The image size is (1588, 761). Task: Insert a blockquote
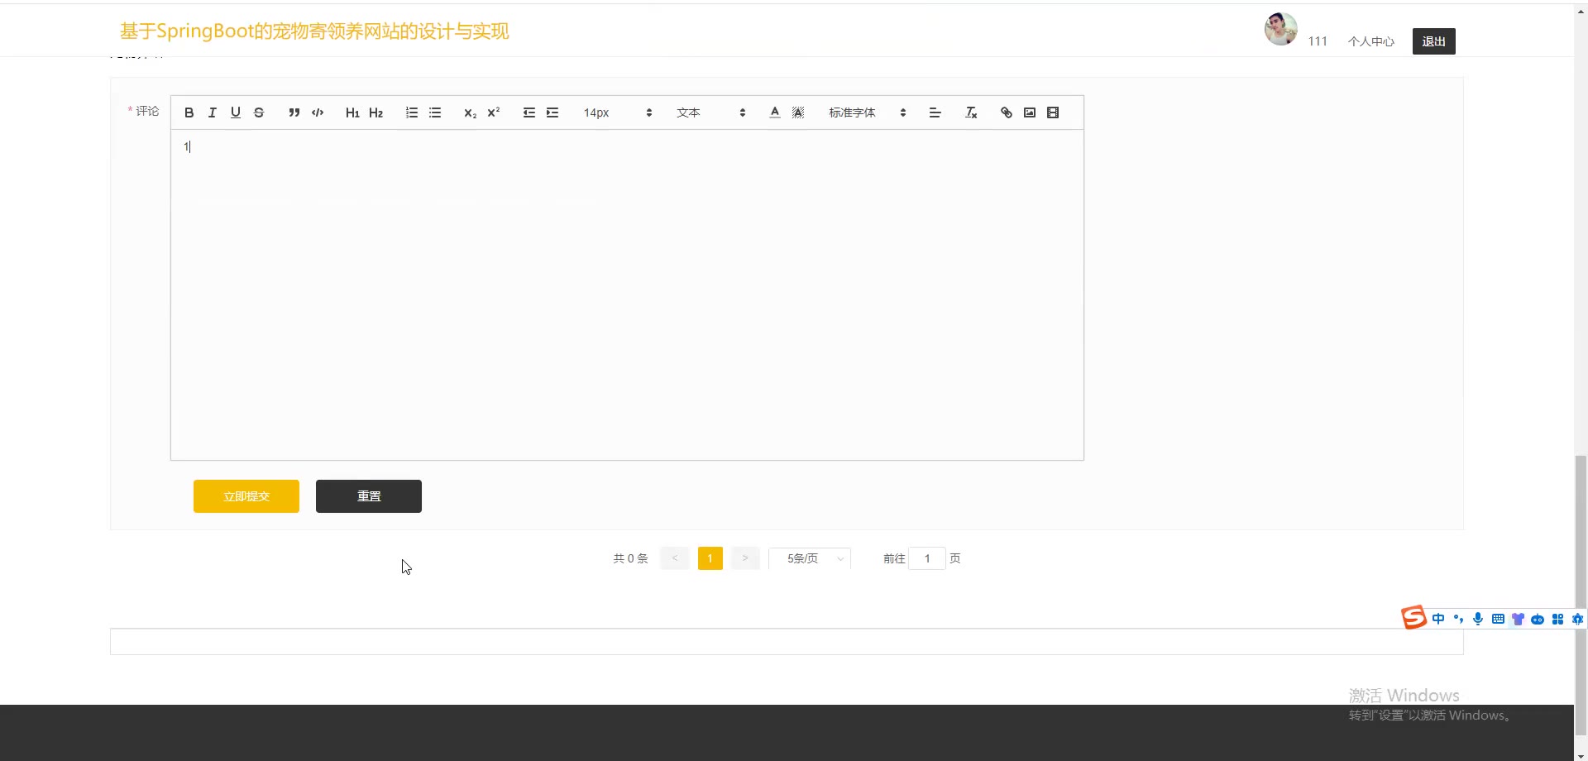coord(294,112)
